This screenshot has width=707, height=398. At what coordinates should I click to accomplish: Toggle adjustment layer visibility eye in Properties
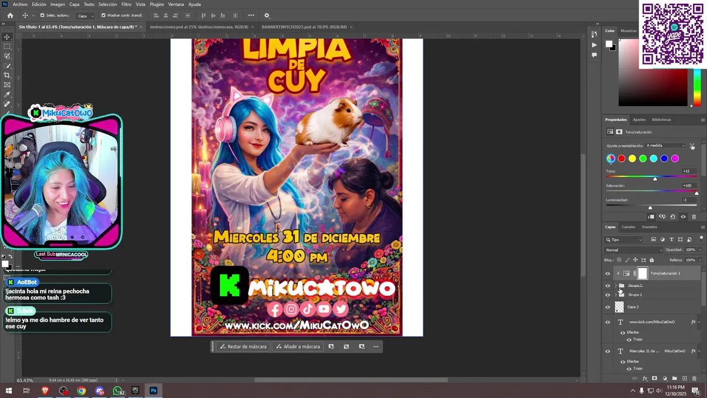click(x=683, y=217)
